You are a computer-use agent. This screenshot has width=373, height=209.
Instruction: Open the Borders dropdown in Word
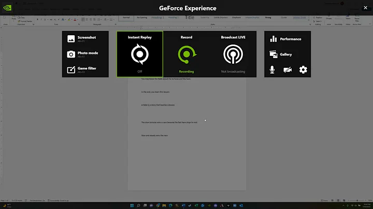point(113,20)
